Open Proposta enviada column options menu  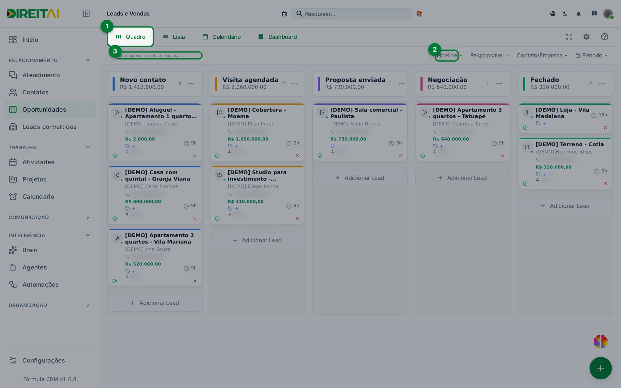[x=402, y=83]
